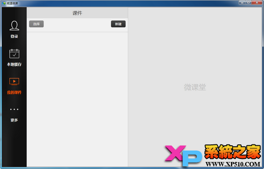Select the 登录 label in sidebar

[x=15, y=36]
